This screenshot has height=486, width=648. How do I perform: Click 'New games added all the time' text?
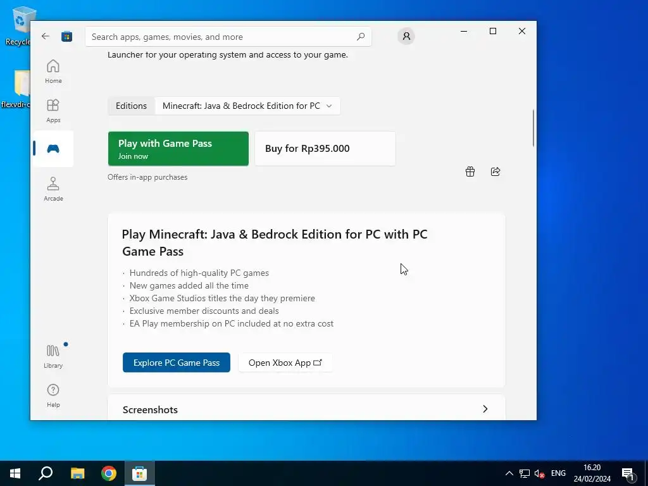189,285
